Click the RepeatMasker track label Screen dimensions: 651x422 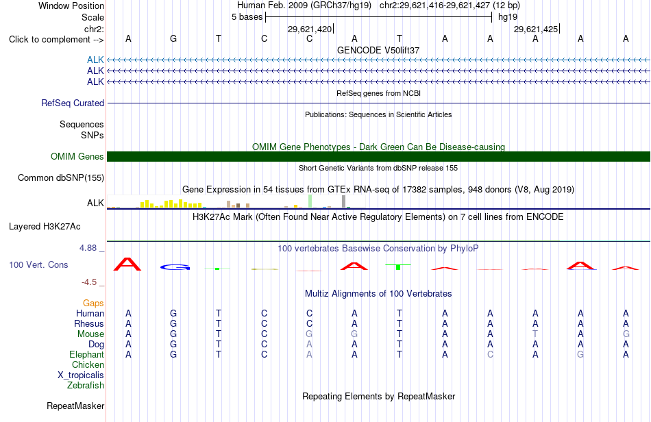75,406
